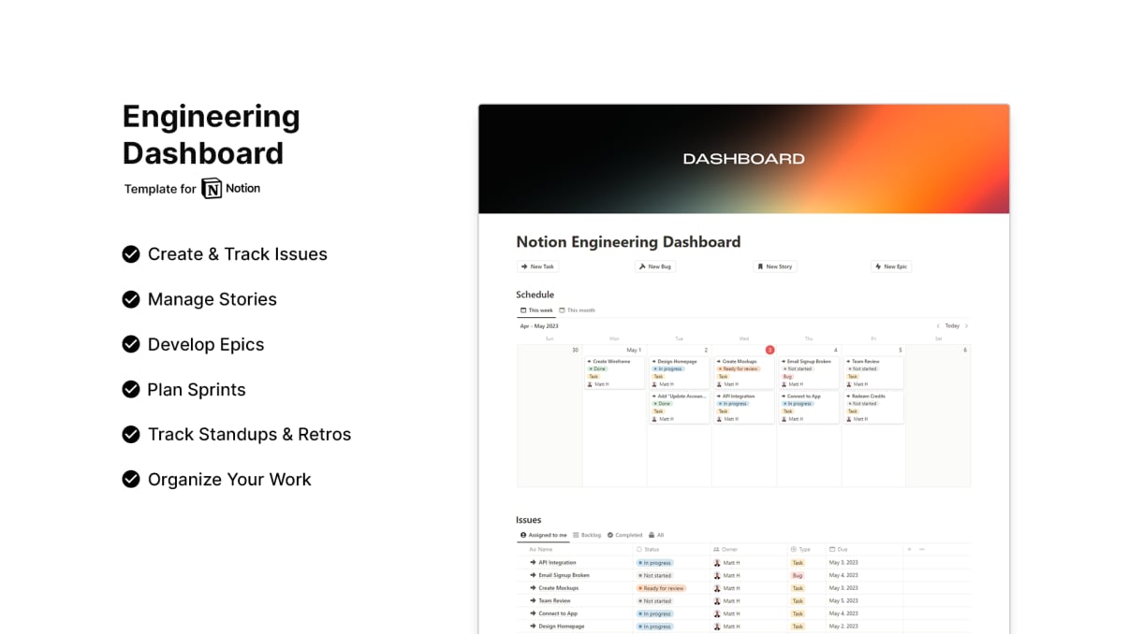Click the May 1 date in calendar
This screenshot has width=1128, height=634.
634,350
